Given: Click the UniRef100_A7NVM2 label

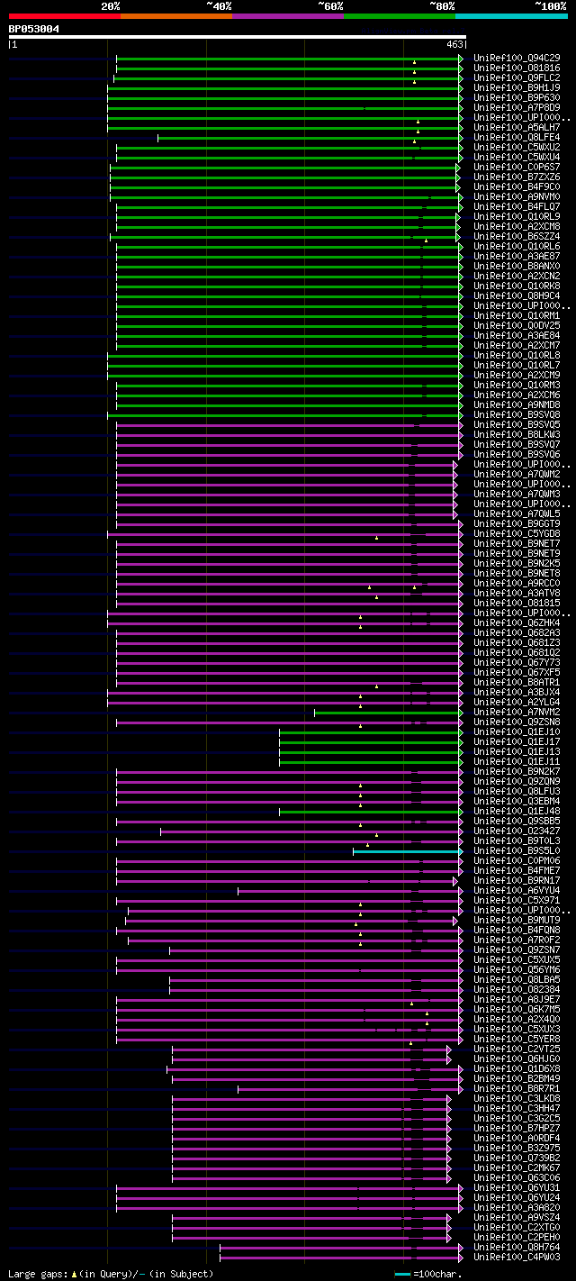Looking at the screenshot, I should point(517,713).
